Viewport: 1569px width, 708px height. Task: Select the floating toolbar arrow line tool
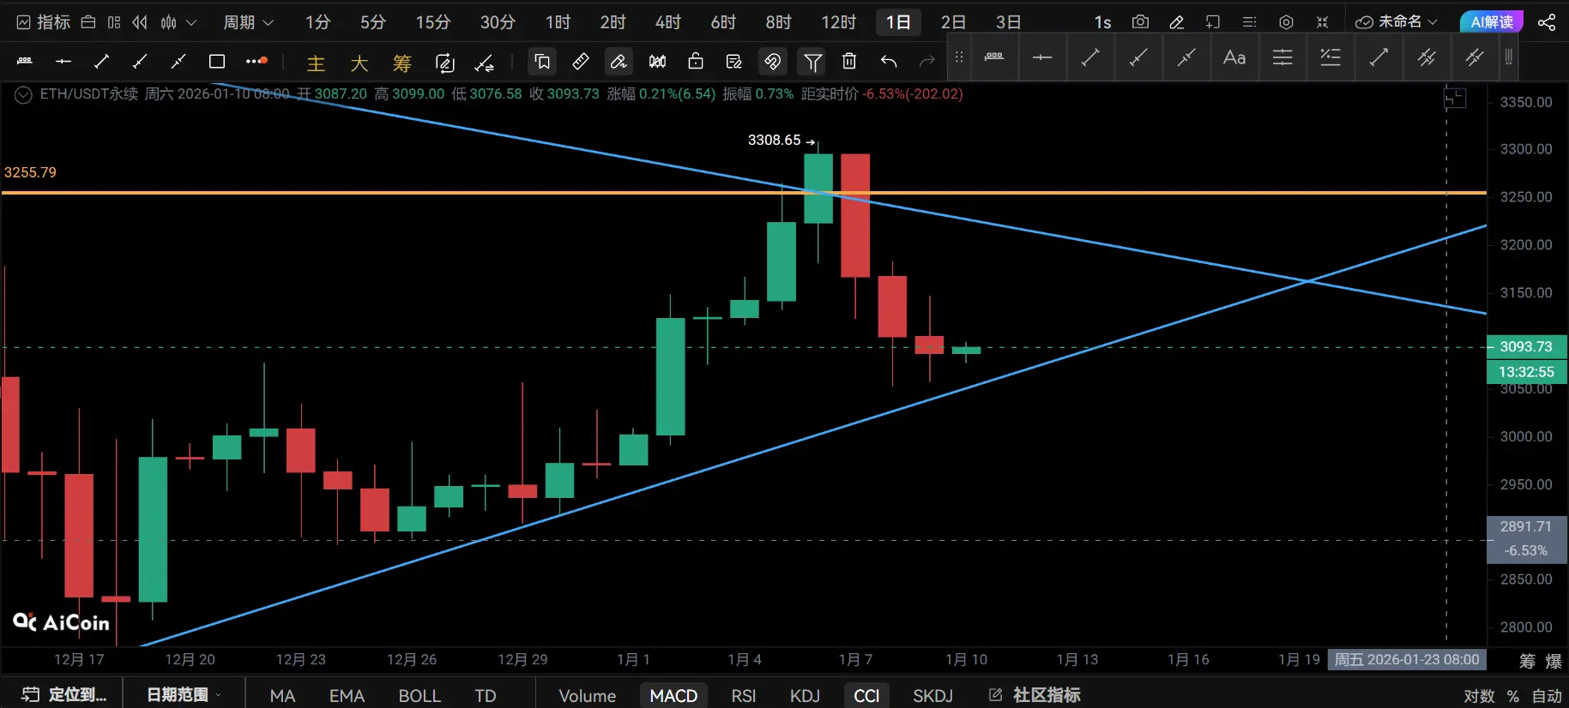(x=1379, y=57)
